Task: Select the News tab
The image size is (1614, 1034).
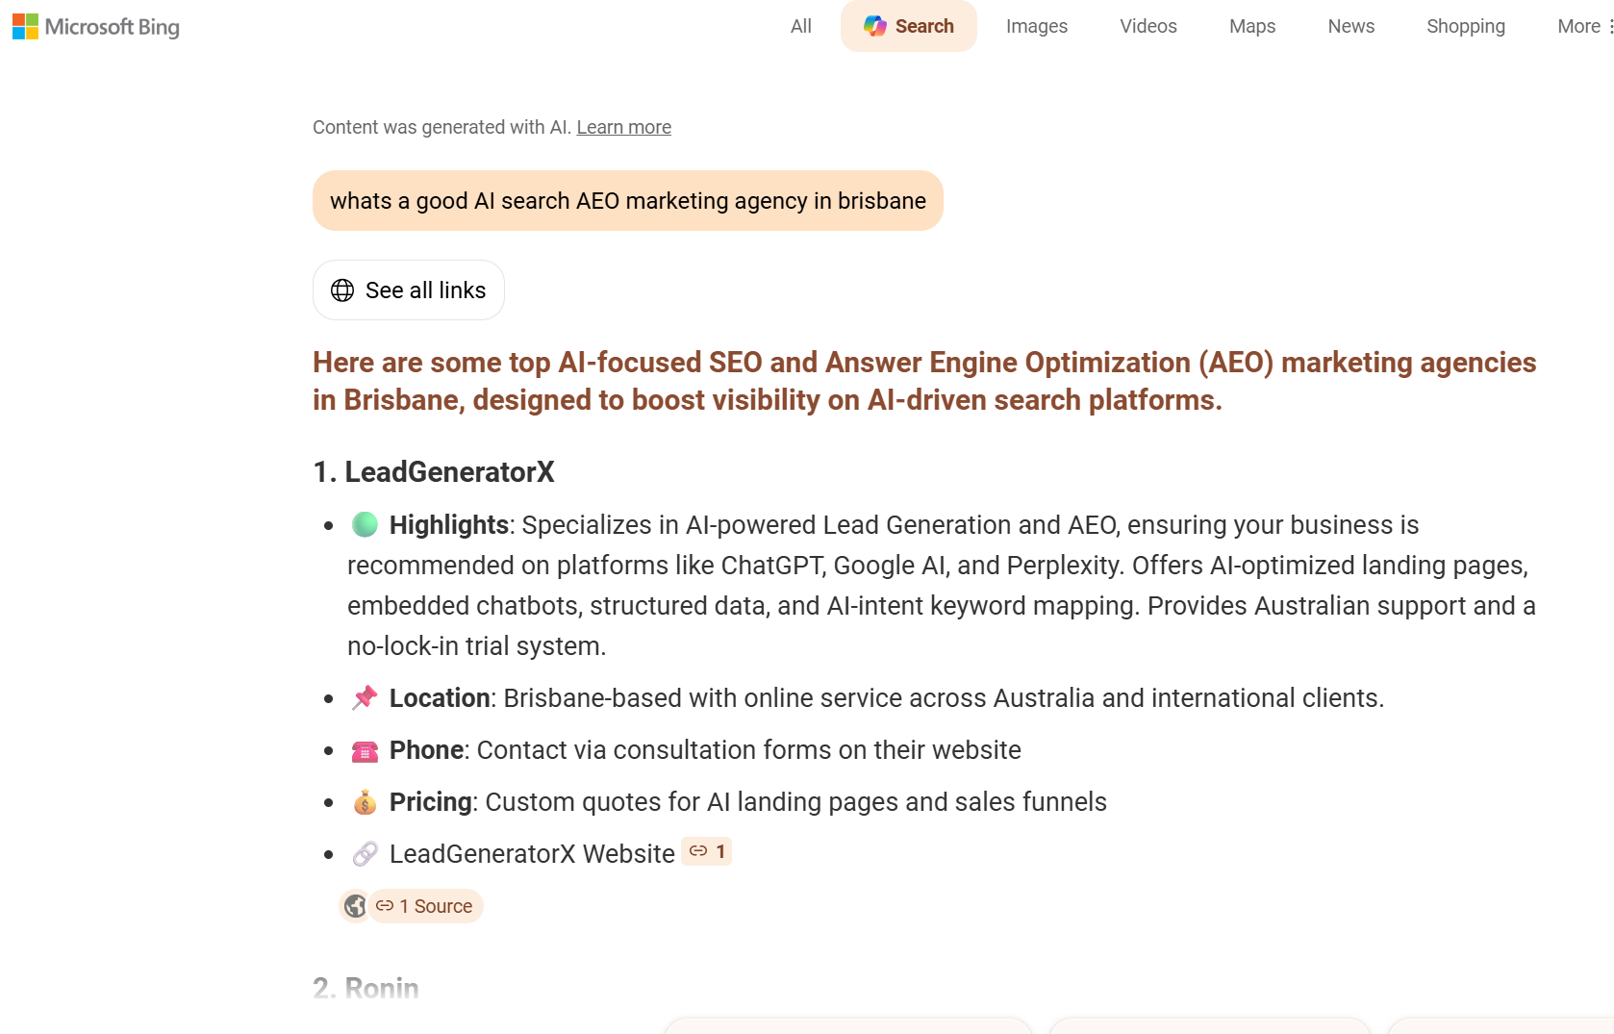Action: click(x=1350, y=27)
